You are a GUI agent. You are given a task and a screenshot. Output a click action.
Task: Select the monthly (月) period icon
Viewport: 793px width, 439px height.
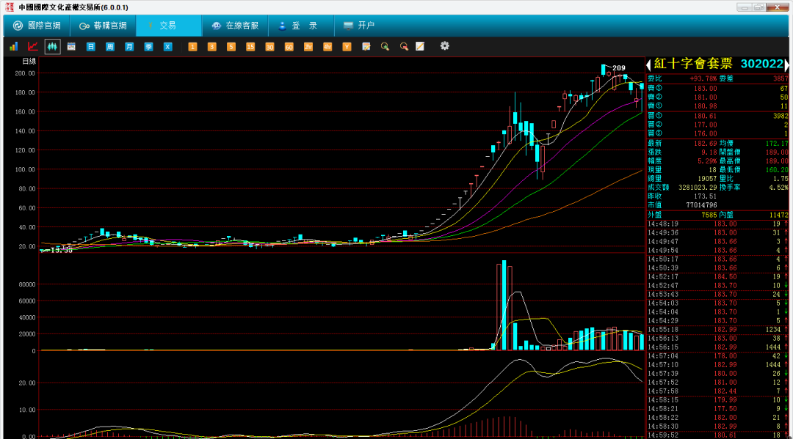pyautogui.click(x=129, y=46)
